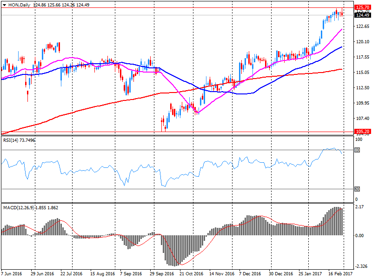The width and height of the screenshot is (372, 279).
Task: Click the red 105.20 price label
Action: click(x=362, y=132)
